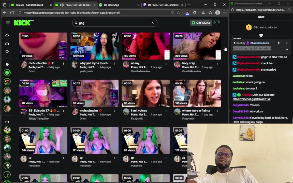Screen dimensions: 293x183
Task: Open a new browser tab
Action: 189,5
